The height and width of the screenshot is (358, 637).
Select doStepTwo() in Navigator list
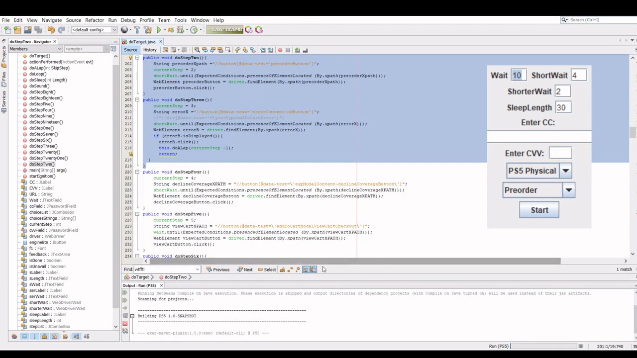point(42,164)
